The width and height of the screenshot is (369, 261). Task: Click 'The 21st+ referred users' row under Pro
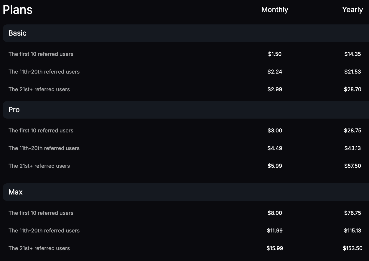pyautogui.click(x=39, y=166)
